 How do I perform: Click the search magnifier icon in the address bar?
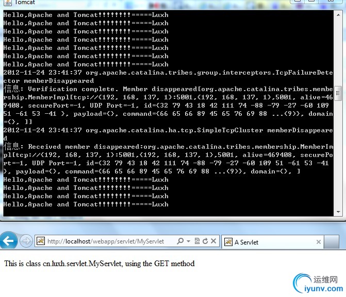point(180,241)
